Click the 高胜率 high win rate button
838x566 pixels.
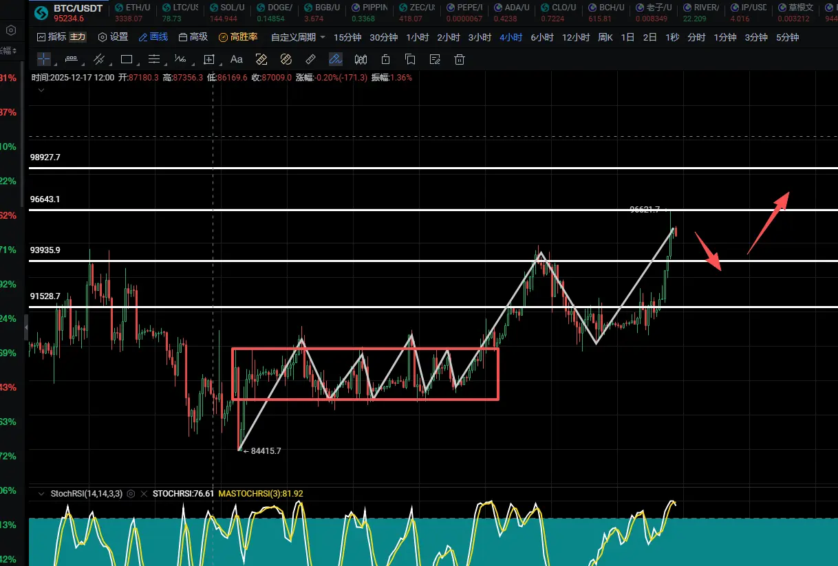pyautogui.click(x=238, y=37)
